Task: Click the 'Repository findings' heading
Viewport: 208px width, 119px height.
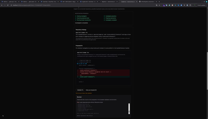Action: point(81,30)
